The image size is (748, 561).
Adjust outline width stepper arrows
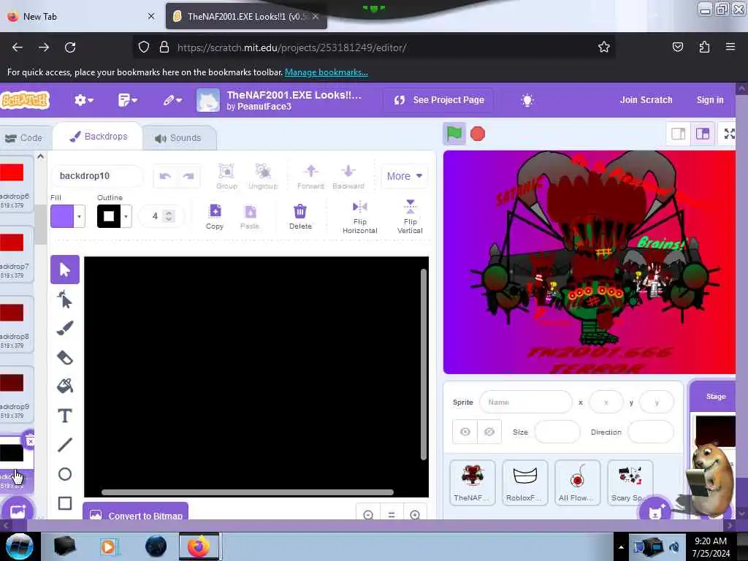[x=169, y=216]
